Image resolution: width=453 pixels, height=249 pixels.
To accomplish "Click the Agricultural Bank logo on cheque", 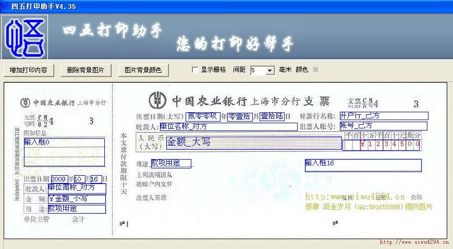I will coord(158,100).
